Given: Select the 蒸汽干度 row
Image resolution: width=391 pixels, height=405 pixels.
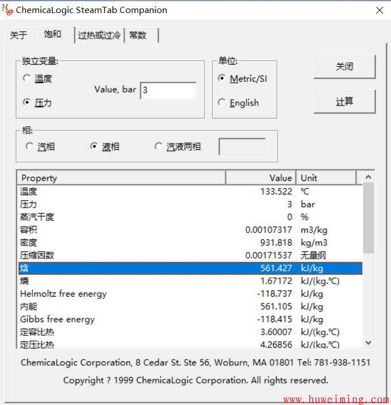Looking at the screenshot, I should click(x=190, y=217).
